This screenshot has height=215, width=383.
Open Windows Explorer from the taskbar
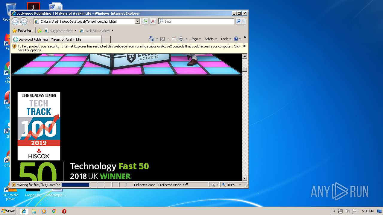point(34,211)
